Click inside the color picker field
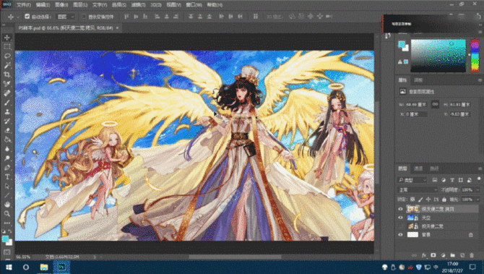Image resolution: width=484 pixels, height=274 pixels. click(438, 56)
